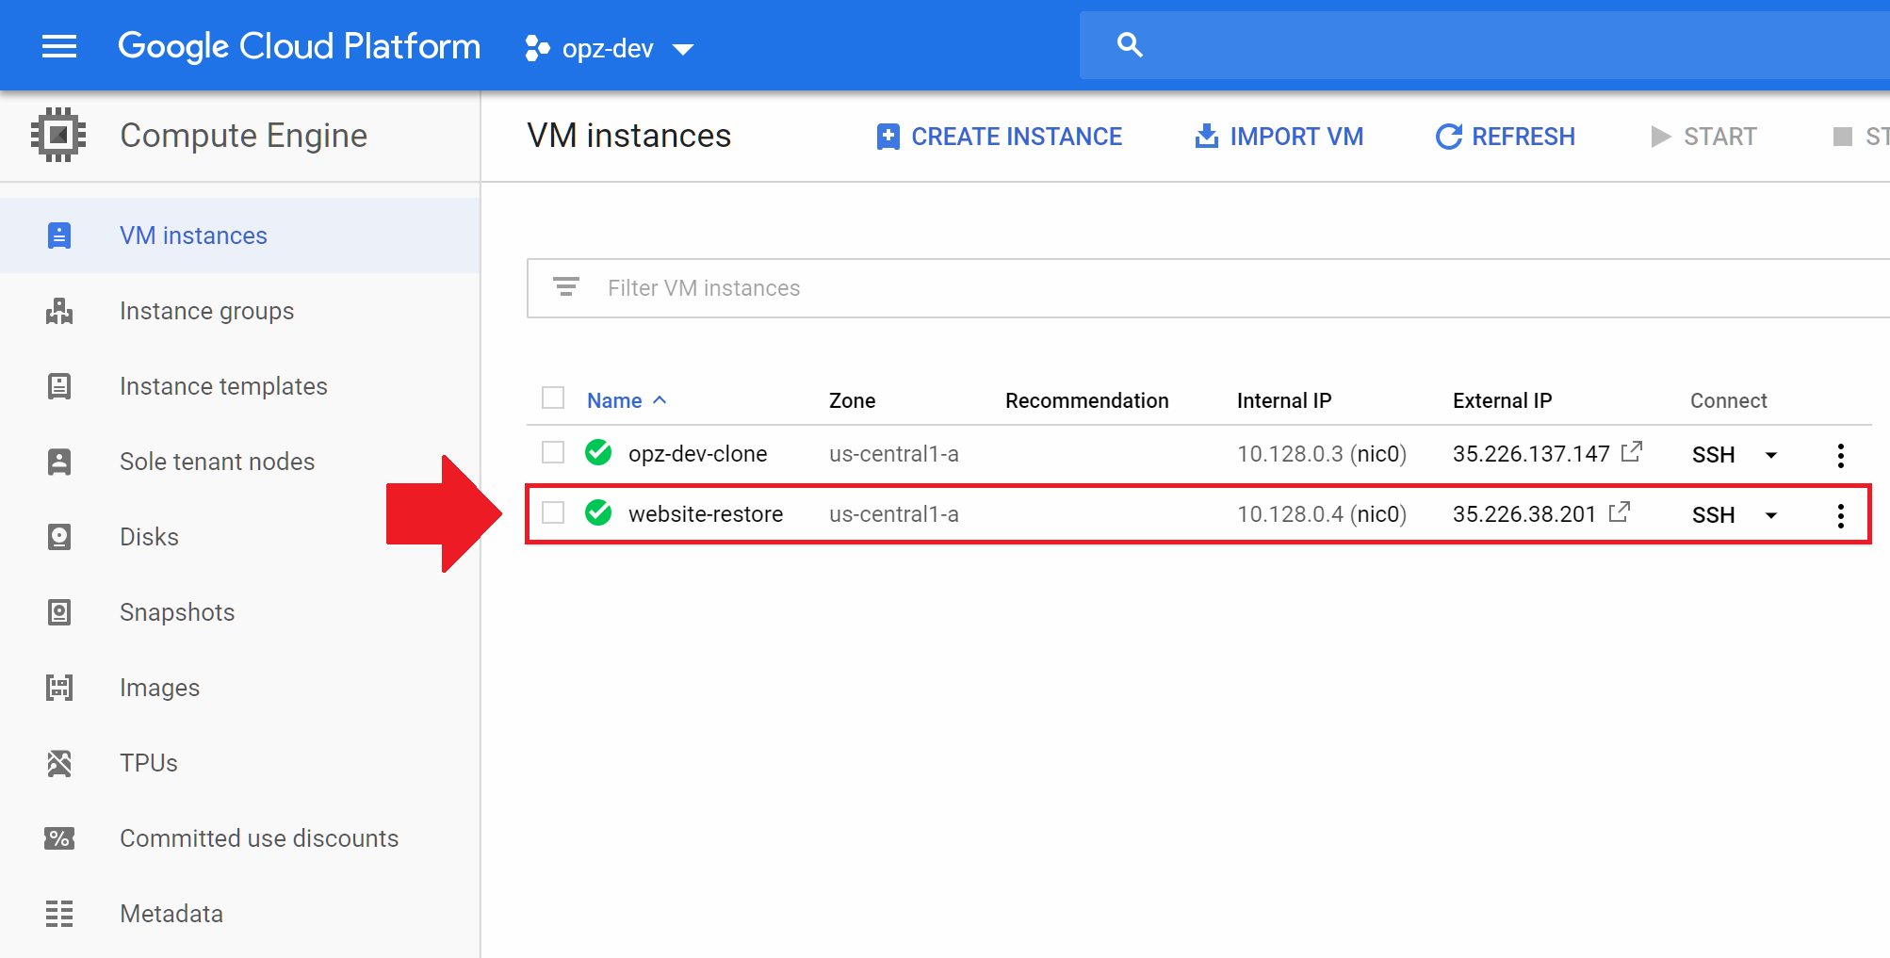Check the opz-dev-clone row checkbox
The height and width of the screenshot is (958, 1890).
pyautogui.click(x=553, y=453)
